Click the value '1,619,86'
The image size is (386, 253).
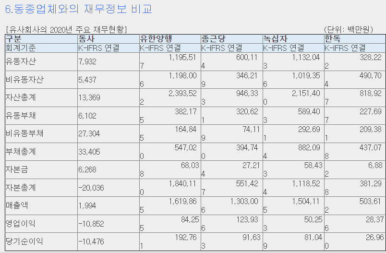[x=182, y=202]
